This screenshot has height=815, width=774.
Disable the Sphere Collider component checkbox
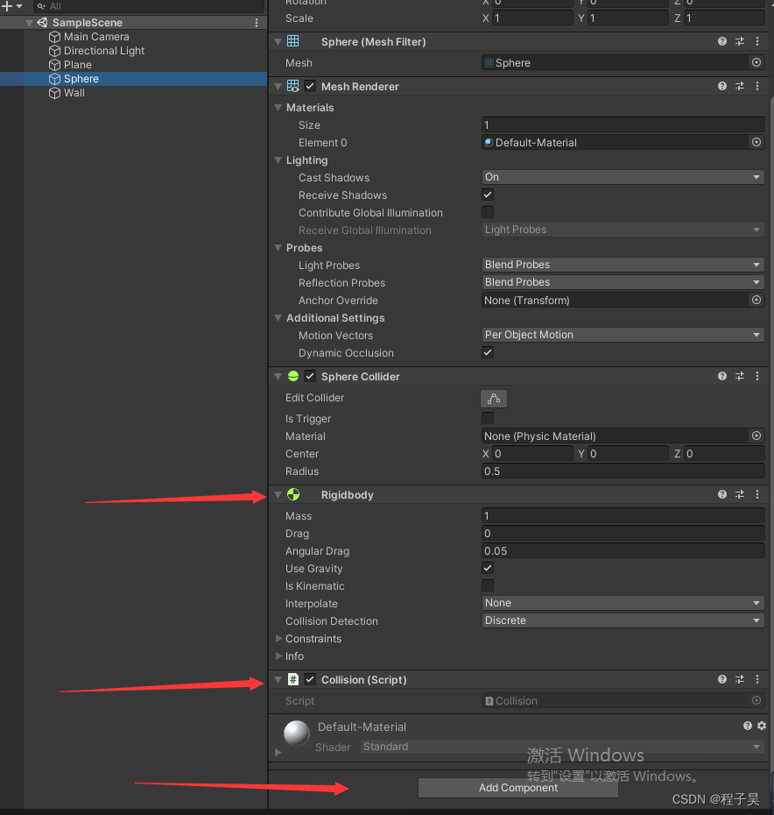[x=310, y=376]
